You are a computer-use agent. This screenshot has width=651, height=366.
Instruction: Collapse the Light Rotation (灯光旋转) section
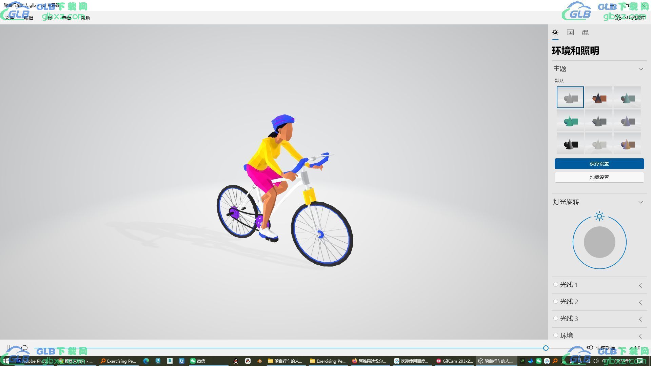[x=640, y=202]
